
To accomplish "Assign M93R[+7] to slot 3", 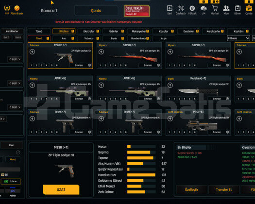I will [x=41, y=66].
